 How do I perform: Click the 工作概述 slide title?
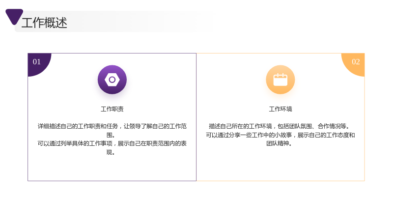pos(44,23)
